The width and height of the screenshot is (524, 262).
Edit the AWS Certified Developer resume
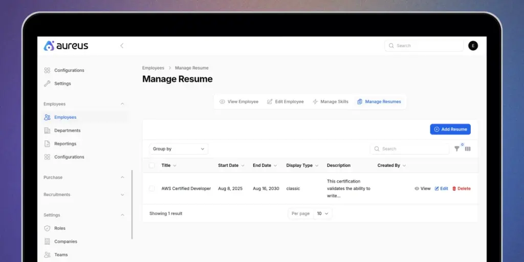click(x=441, y=188)
